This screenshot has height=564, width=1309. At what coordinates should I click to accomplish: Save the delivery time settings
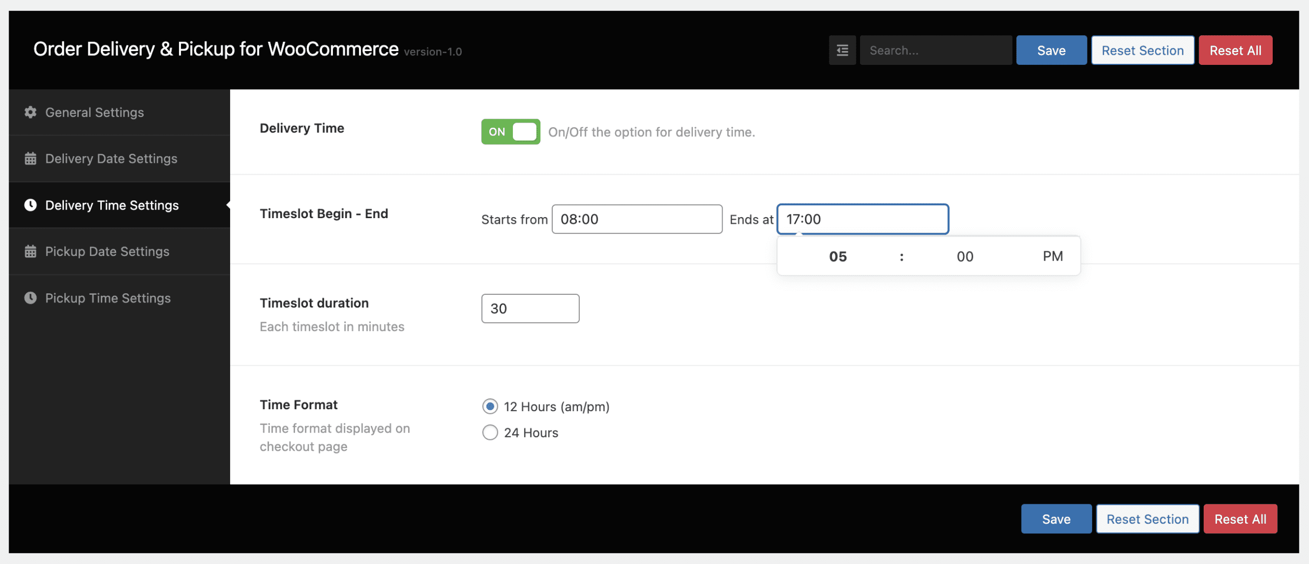1051,50
